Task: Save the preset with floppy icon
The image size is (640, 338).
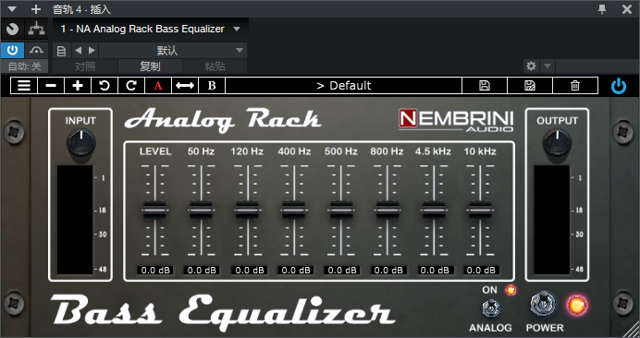Action: (485, 86)
